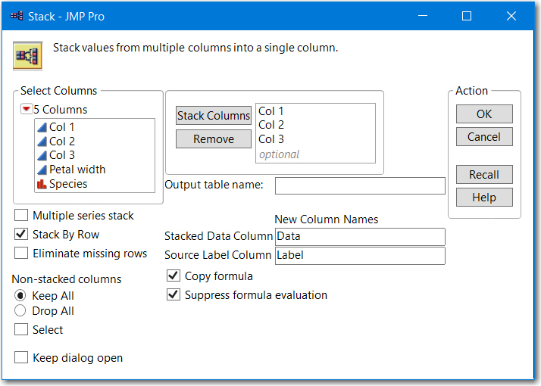The width and height of the screenshot is (541, 386).
Task: Select the Drop All radio button
Action: [20, 311]
